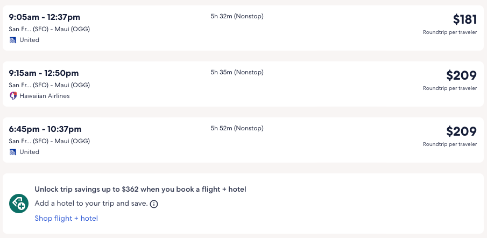Select the 9:05am - 12:37pm United flight
This screenshot has width=487, height=238.
(44, 17)
